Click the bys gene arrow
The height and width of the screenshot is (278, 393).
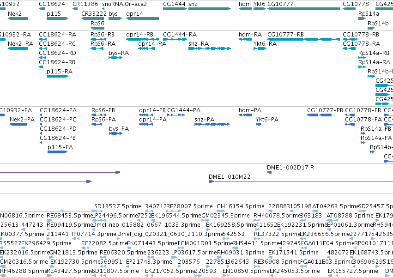pos(115,18)
